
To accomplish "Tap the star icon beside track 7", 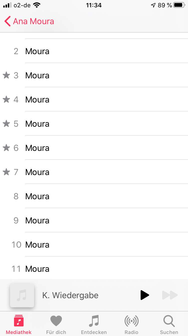I will (6, 172).
